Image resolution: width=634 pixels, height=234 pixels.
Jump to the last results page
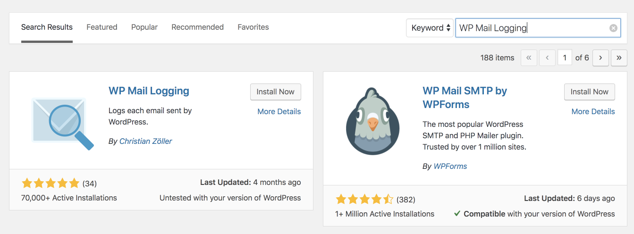618,58
